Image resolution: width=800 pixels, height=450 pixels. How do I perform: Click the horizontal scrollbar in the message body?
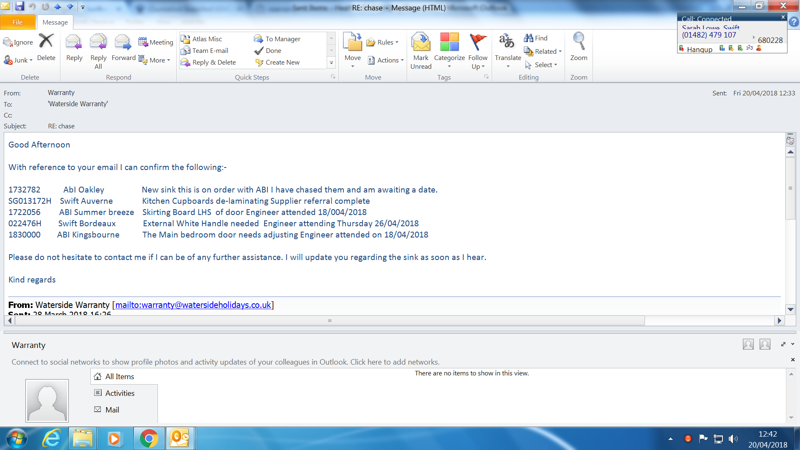pyautogui.click(x=329, y=320)
